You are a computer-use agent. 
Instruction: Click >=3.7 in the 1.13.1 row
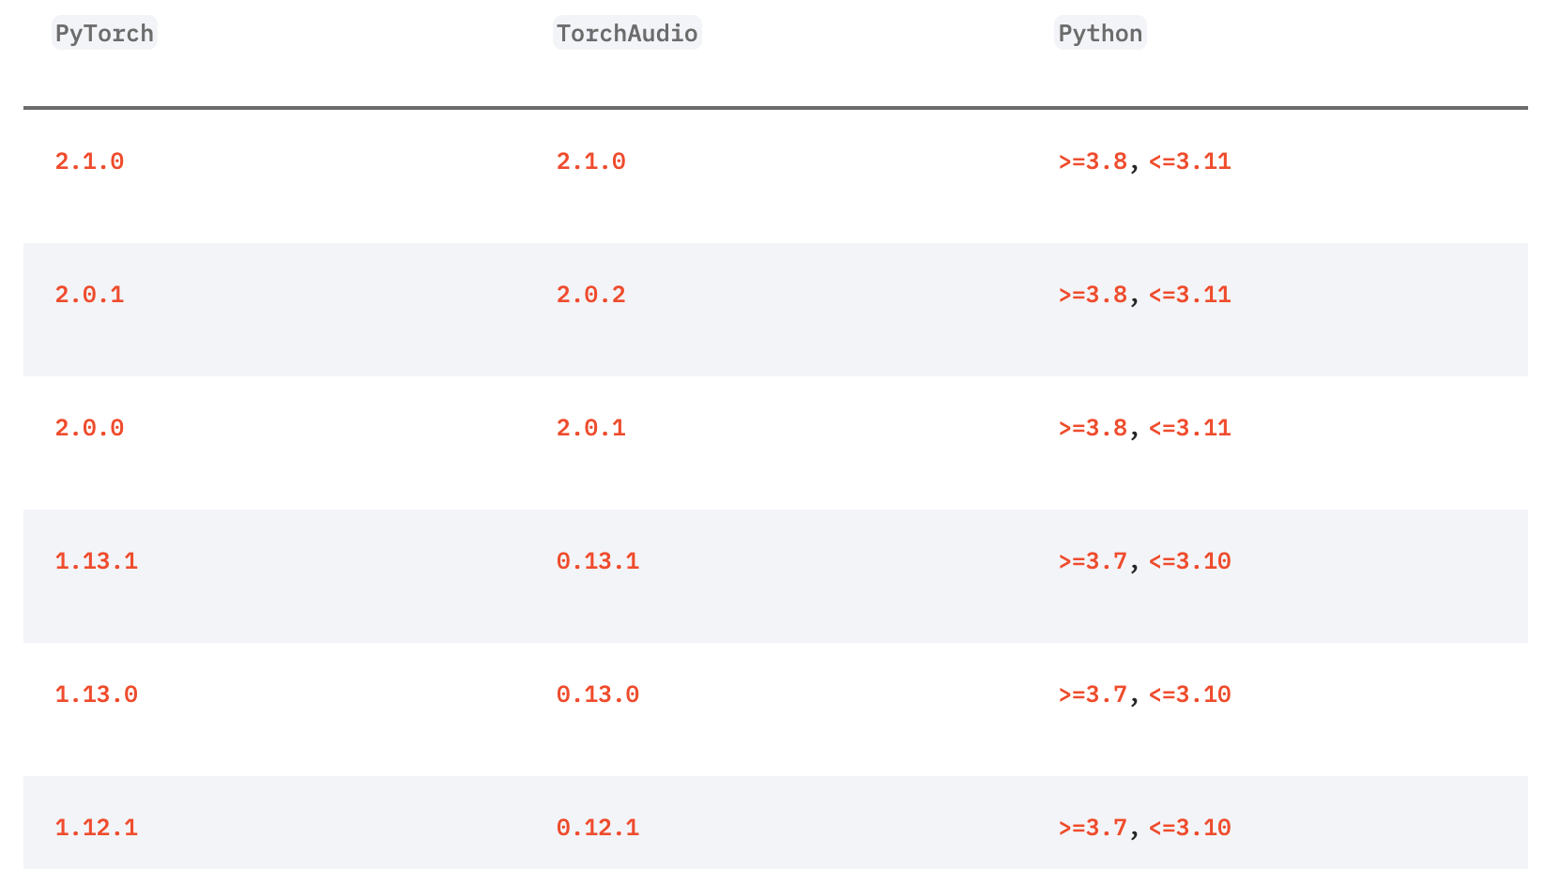click(1093, 561)
